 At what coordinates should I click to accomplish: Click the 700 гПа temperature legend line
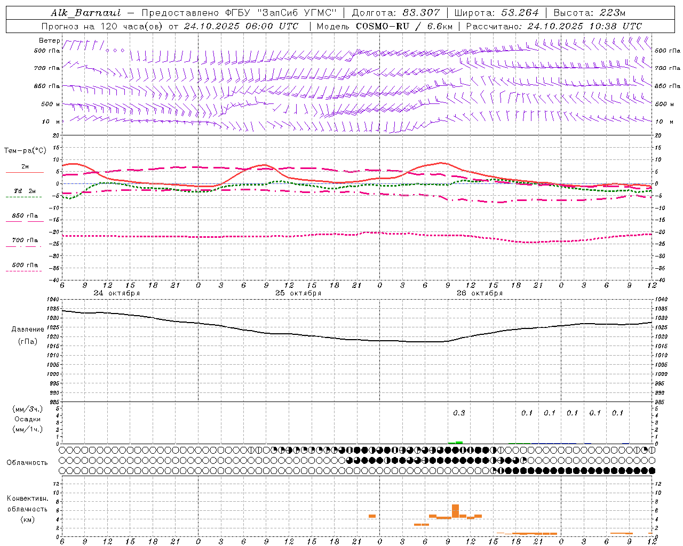point(25,246)
